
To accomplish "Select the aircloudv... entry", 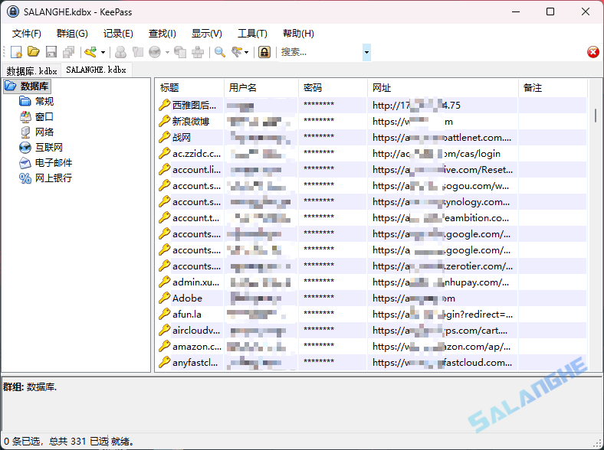I will click(196, 331).
